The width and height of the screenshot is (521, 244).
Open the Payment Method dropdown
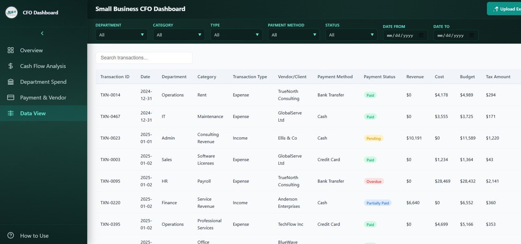tap(293, 35)
